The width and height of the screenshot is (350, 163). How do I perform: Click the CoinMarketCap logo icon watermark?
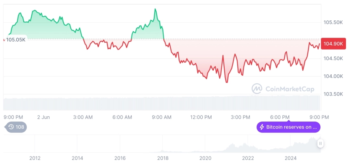257,88
